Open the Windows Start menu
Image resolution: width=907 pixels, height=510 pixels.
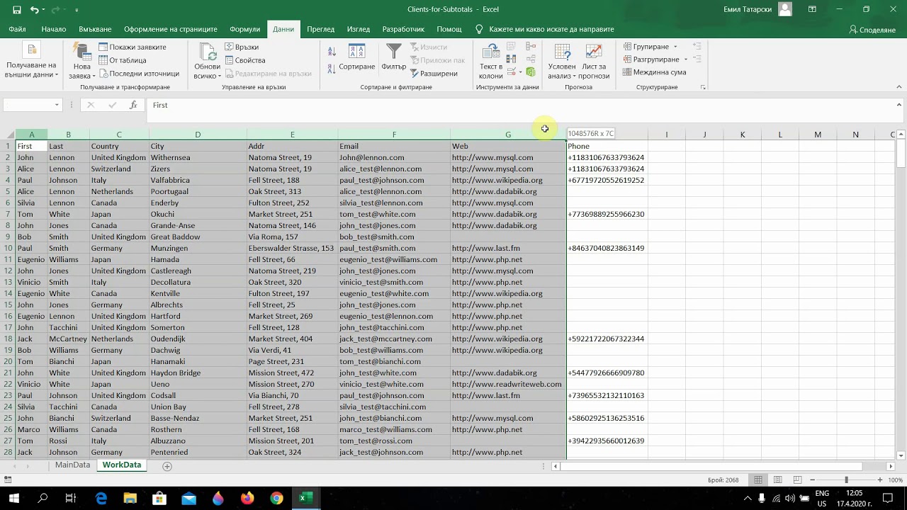[x=13, y=498]
